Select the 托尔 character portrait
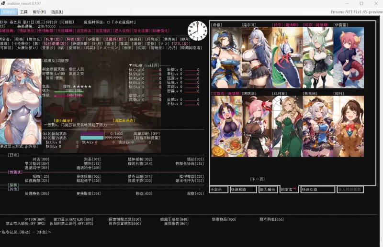Viewport: 383px width, 247px height. (288, 57)
